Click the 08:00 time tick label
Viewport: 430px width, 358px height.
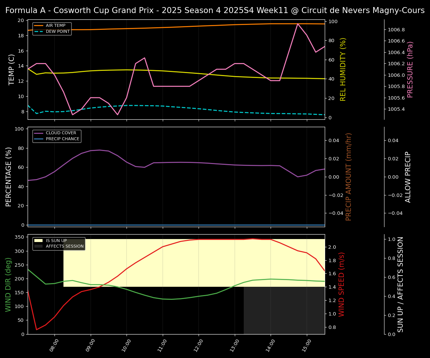click(x=54, y=345)
